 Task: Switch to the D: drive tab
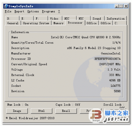(x=12, y=18)
